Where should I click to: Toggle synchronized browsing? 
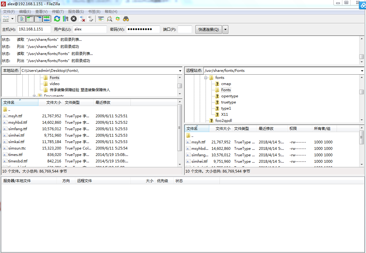tap(118, 19)
